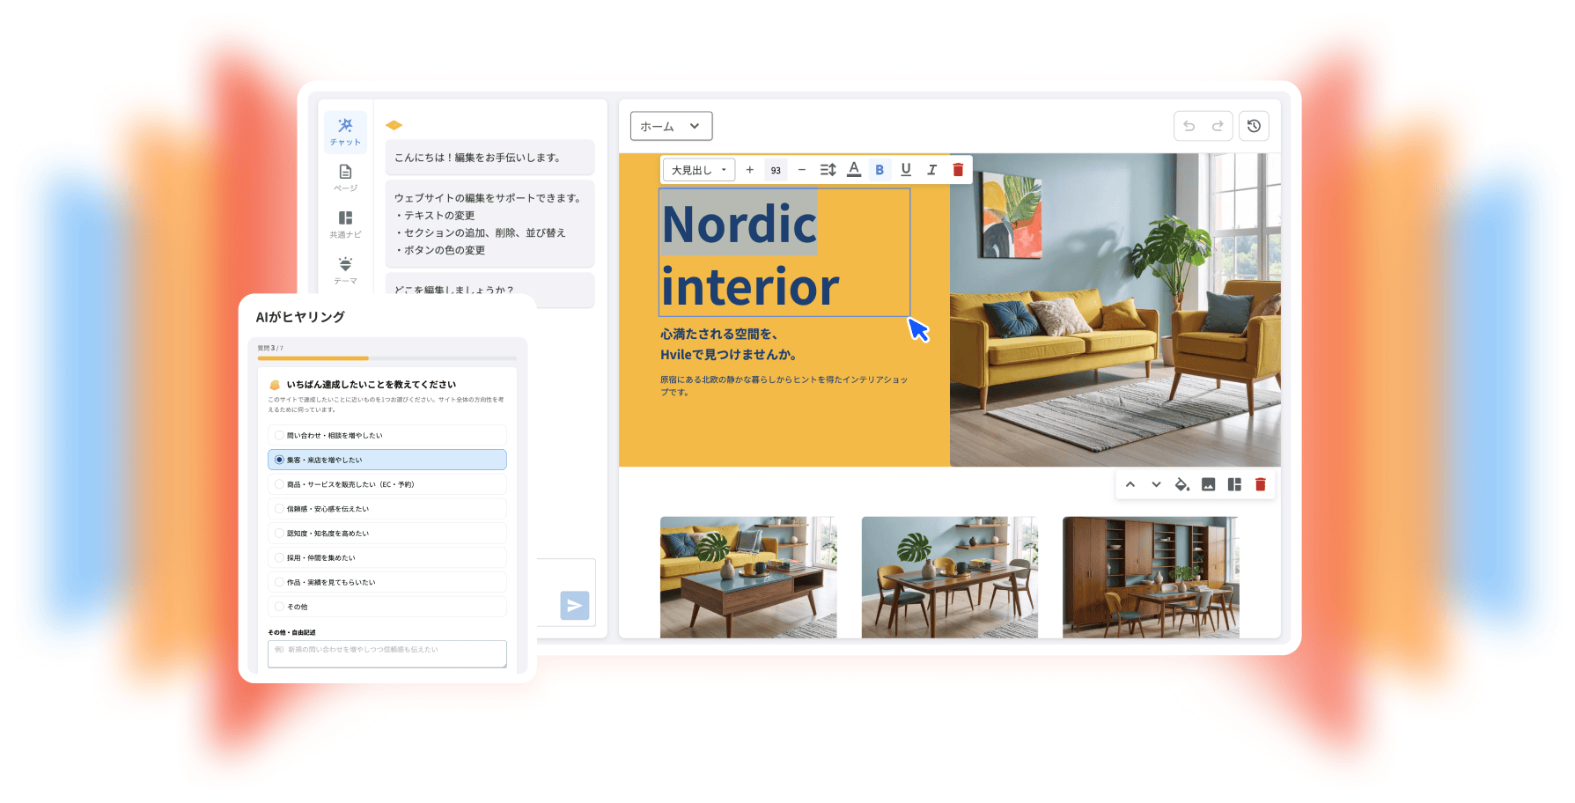Click the orange diamond logo in chat

click(394, 125)
